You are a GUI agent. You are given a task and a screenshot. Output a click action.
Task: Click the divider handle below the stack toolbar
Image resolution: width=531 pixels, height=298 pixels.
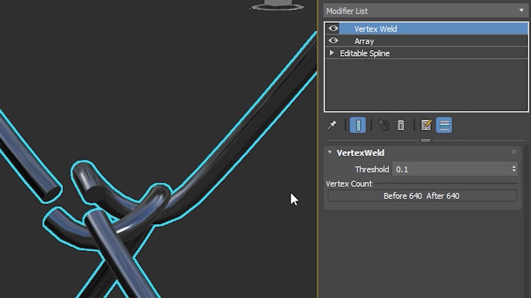point(425,140)
